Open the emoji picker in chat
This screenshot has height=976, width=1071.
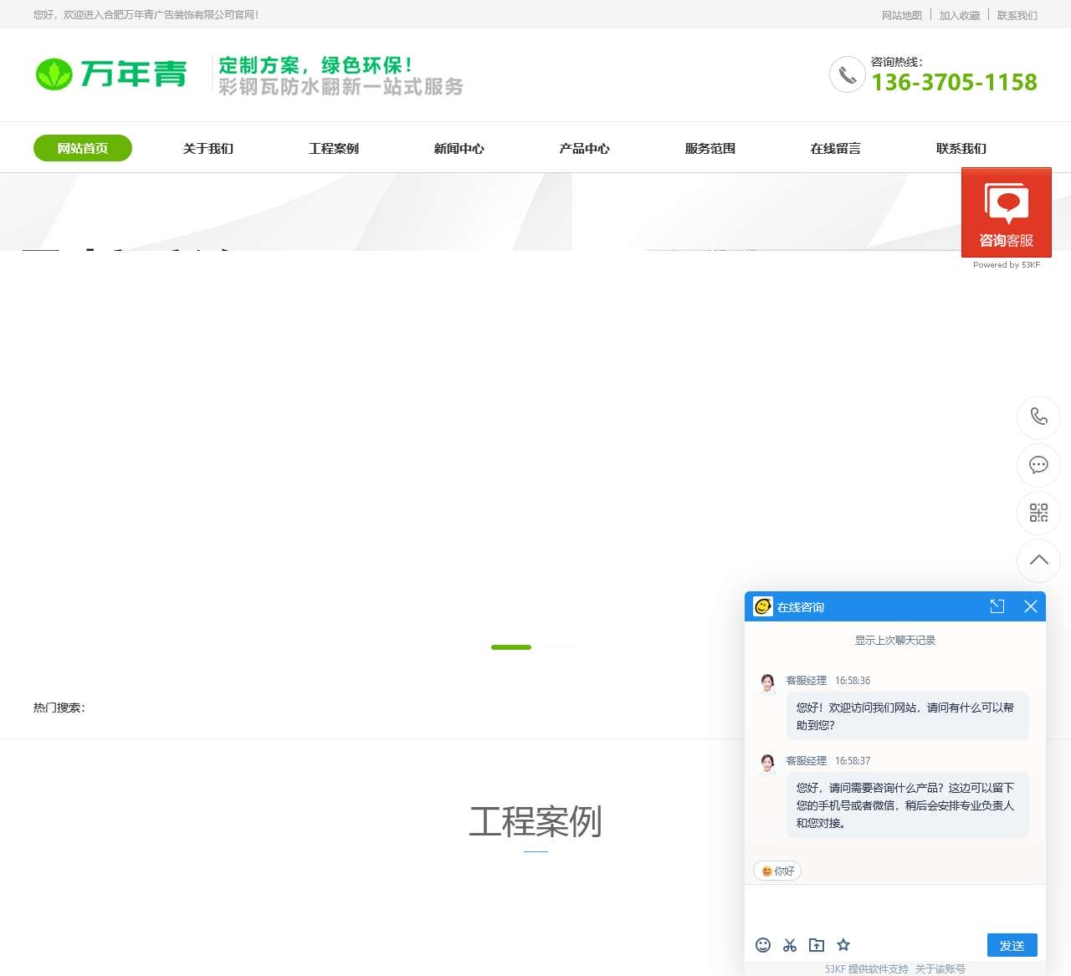(763, 945)
